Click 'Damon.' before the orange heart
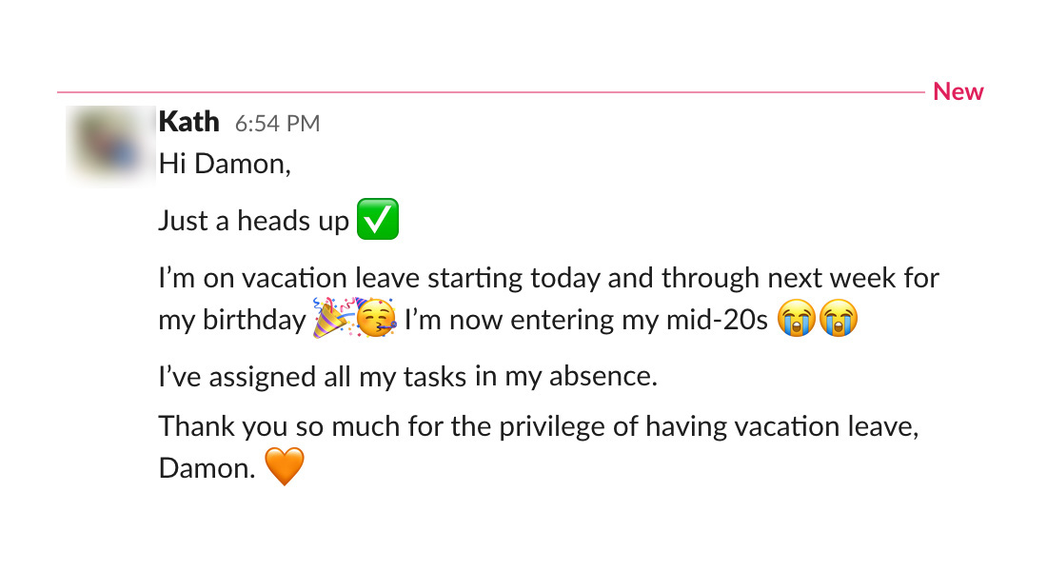This screenshot has width=1047, height=571. coord(207,468)
